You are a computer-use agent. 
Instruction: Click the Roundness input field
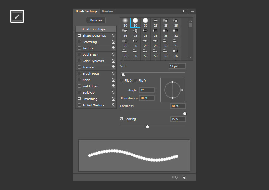click(x=147, y=98)
